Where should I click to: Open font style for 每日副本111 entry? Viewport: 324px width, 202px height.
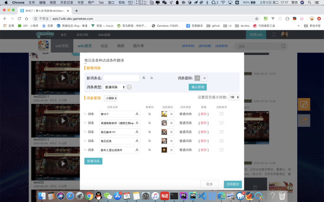pyautogui.click(x=137, y=132)
